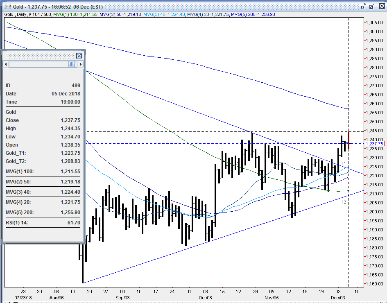This screenshot has height=303, width=387.
Task: Click MVG(1) 100 row value 1,211.55
Action: coord(70,172)
